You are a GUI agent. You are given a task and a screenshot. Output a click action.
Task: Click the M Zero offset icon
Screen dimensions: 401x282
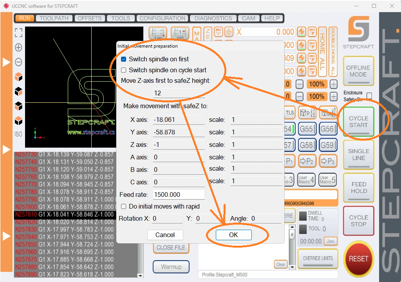pyautogui.click(x=158, y=33)
